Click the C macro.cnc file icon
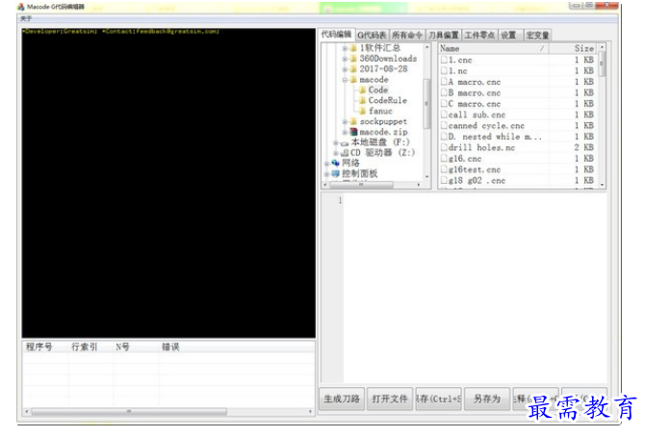Image resolution: width=645 pixels, height=438 pixels. tap(444, 104)
